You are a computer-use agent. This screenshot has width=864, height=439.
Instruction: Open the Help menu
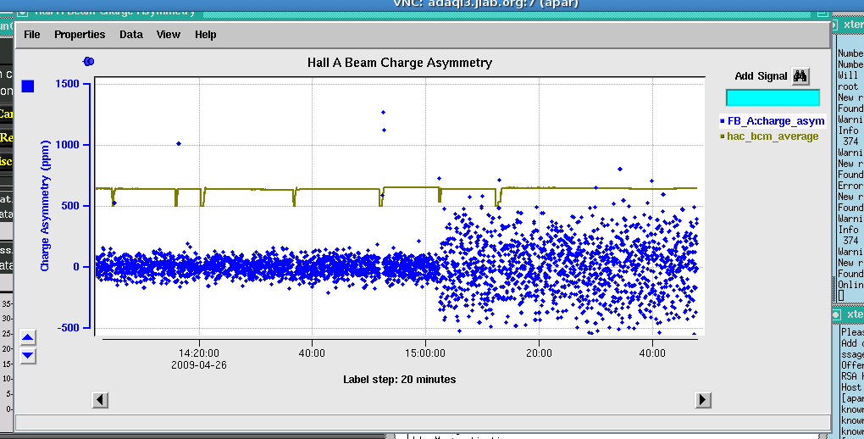click(x=206, y=35)
